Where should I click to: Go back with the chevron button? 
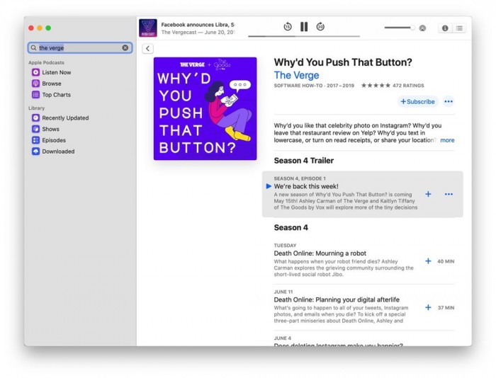[147, 48]
